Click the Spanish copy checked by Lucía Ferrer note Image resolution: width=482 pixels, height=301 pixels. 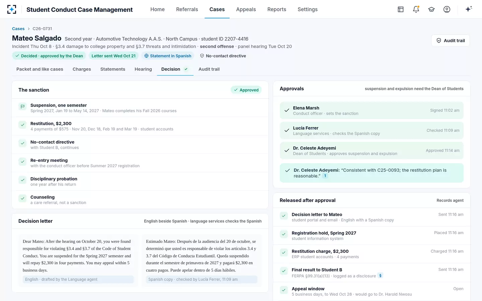[x=202, y=280]
